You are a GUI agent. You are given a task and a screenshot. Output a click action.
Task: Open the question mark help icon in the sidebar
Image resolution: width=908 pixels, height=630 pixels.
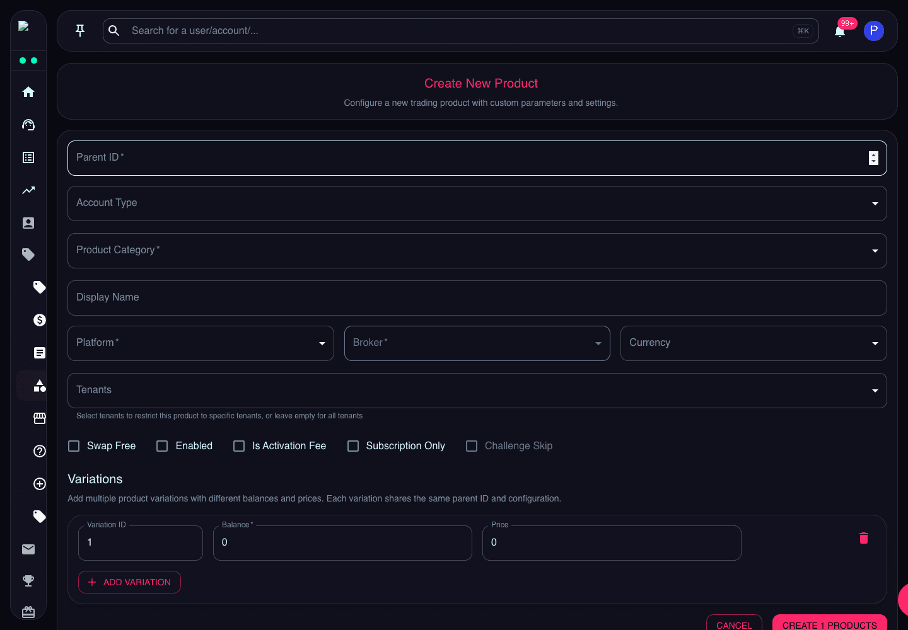(40, 451)
